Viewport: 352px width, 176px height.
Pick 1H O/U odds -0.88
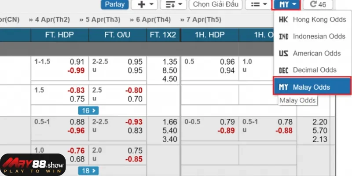click(x=284, y=130)
